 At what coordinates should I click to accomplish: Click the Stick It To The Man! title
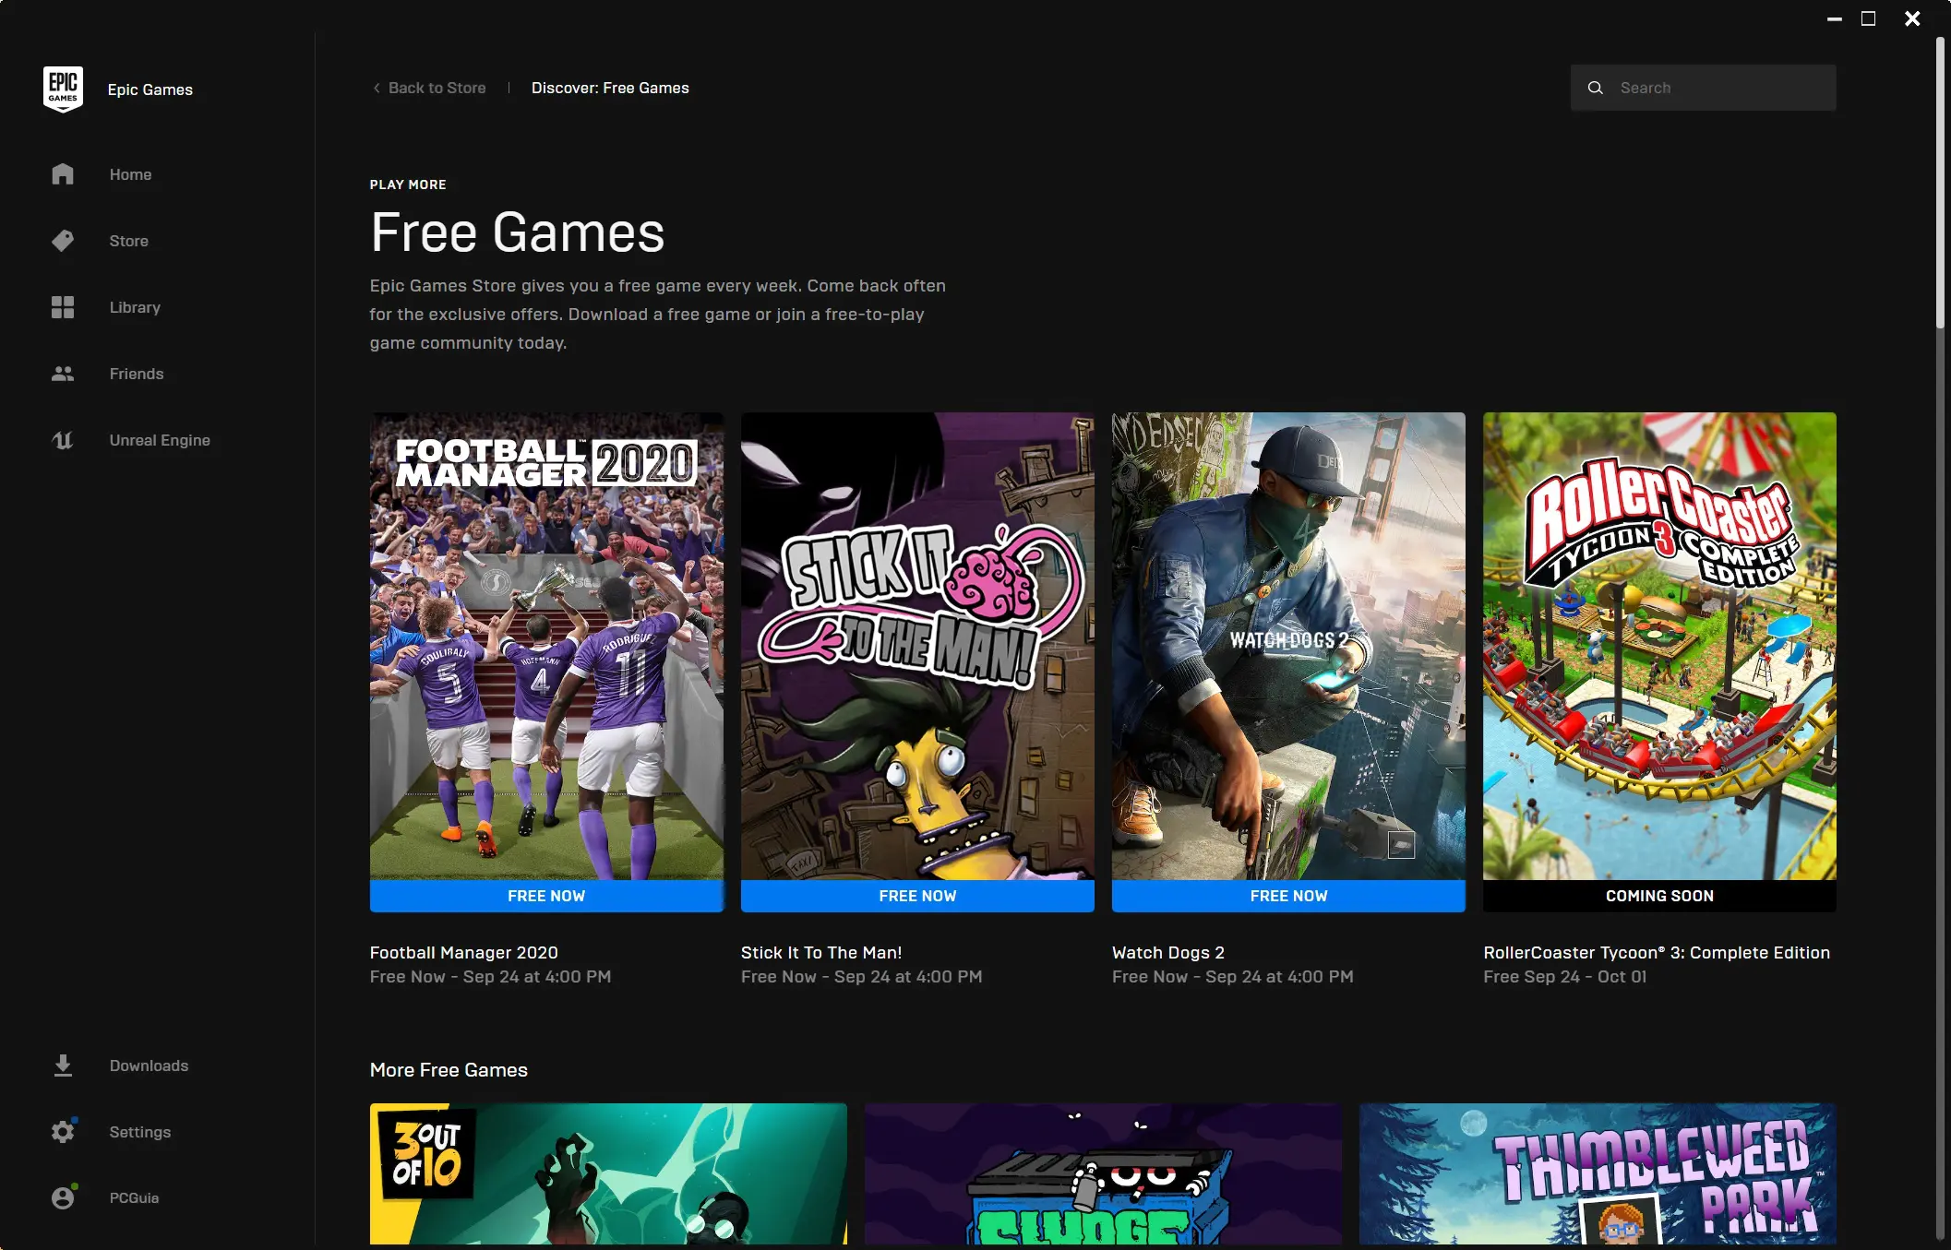(821, 952)
